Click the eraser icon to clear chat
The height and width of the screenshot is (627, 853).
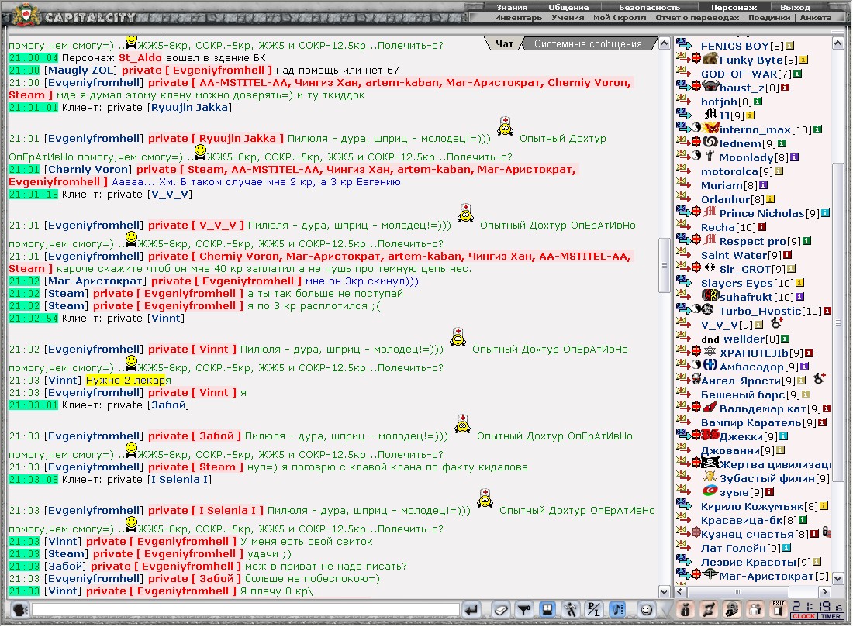click(501, 610)
